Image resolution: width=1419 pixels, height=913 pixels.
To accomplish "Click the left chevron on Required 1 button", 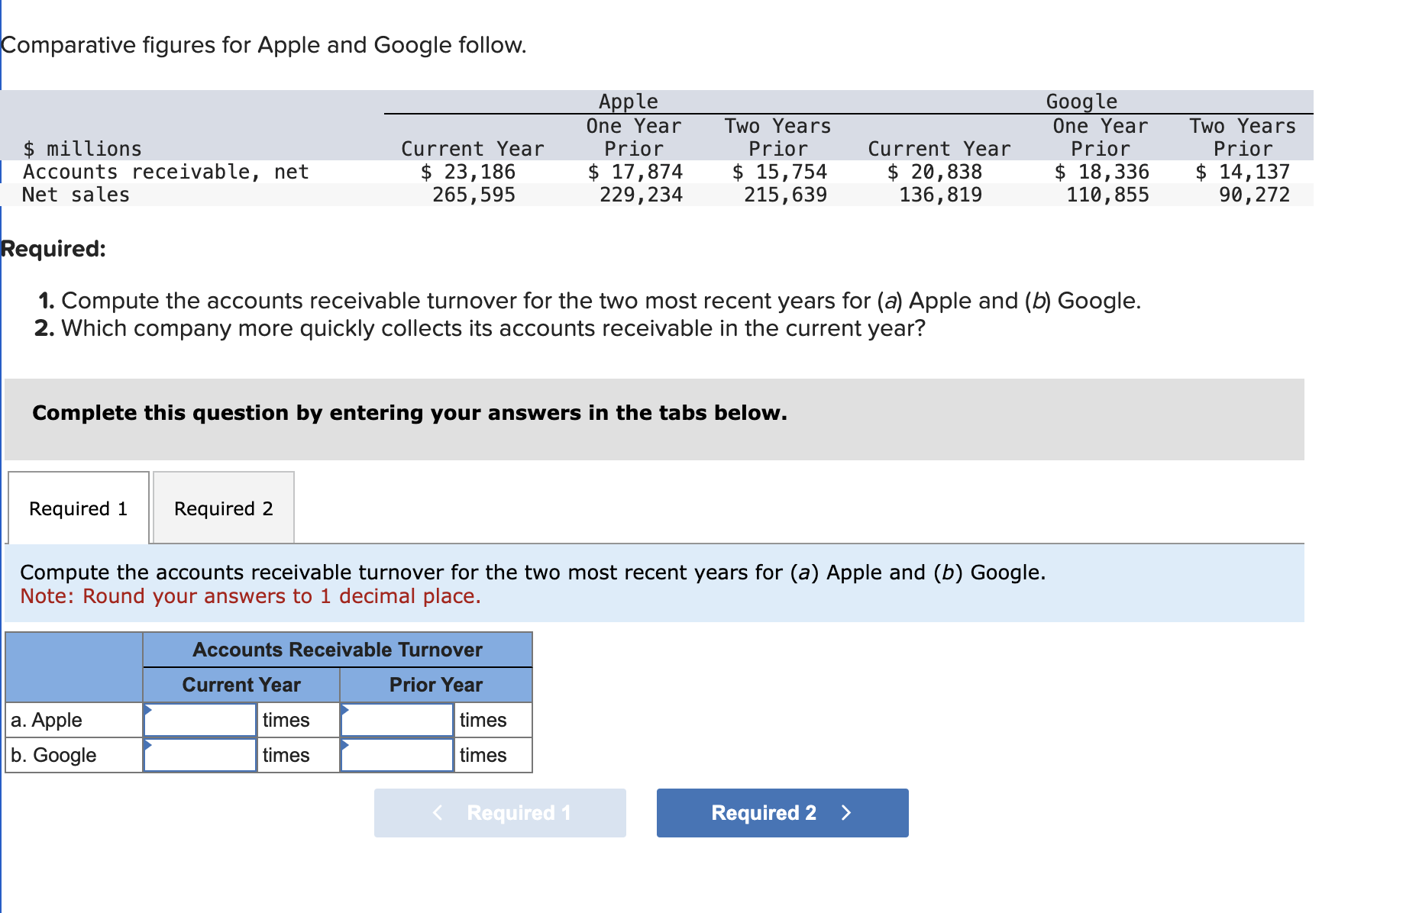I will click(x=438, y=813).
